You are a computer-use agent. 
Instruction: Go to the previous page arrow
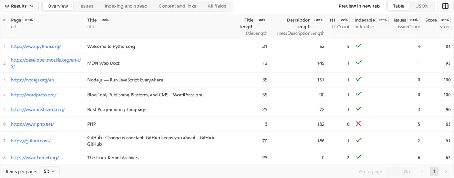tap(423, 172)
